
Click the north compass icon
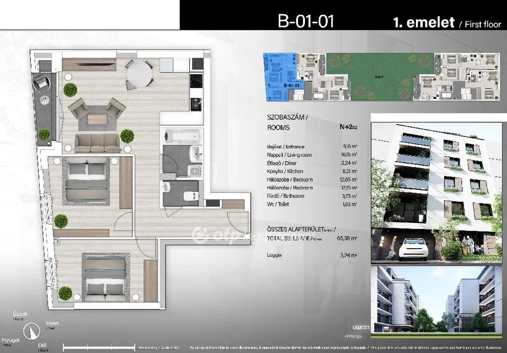pyautogui.click(x=31, y=331)
